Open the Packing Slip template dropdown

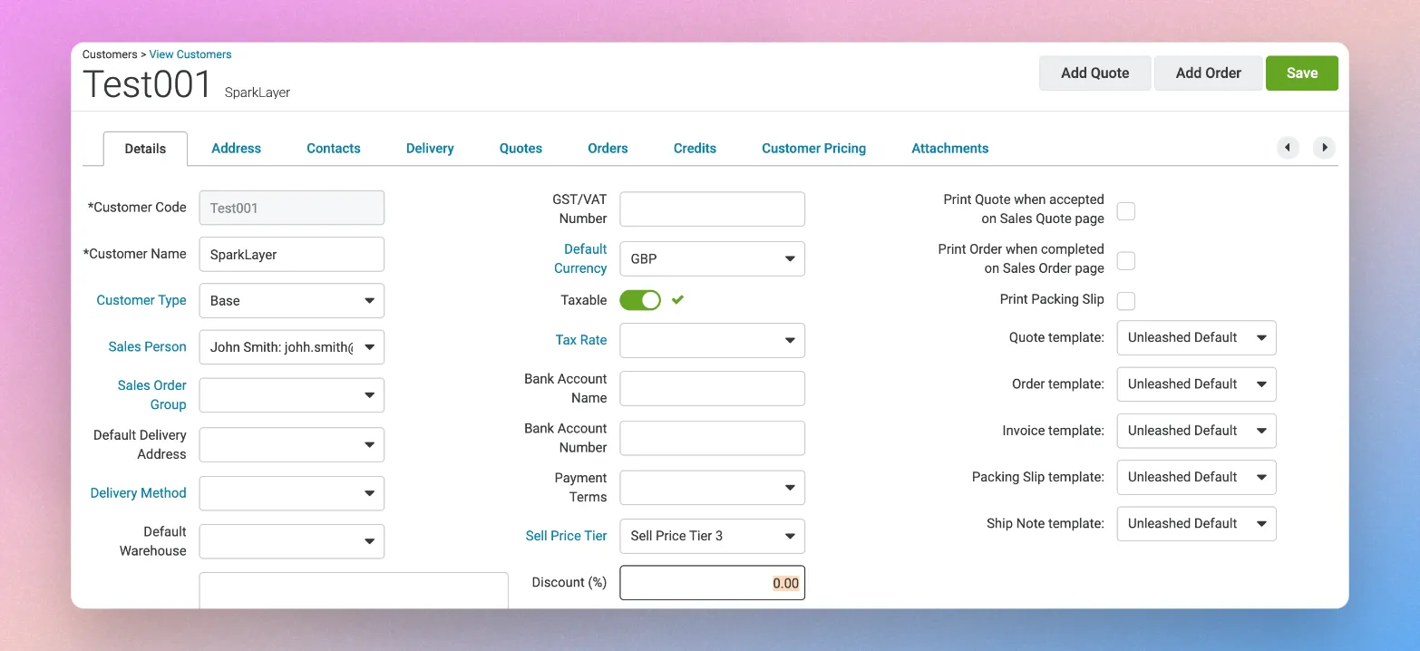pos(1197,477)
